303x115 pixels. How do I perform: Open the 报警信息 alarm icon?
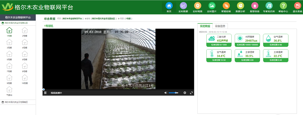[x=255, y=6]
